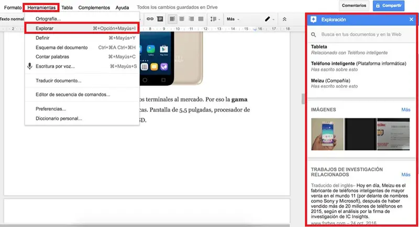
Task: Click Más next to IMÁGENES
Action: point(405,110)
